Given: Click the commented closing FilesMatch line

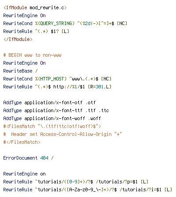Looking at the screenshot, I should 22,142.
